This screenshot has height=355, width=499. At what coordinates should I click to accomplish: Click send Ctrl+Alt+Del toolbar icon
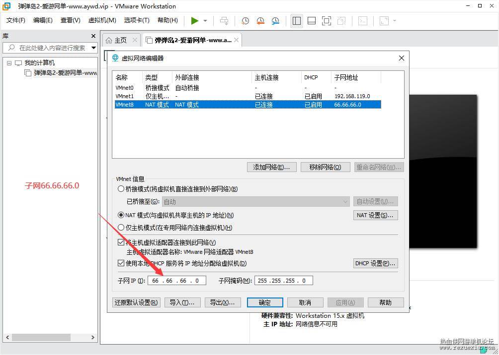(x=224, y=21)
